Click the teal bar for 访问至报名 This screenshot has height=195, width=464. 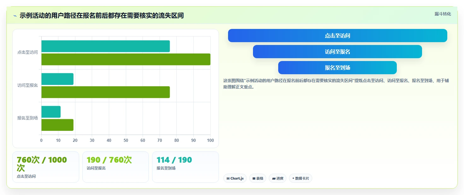click(57, 79)
